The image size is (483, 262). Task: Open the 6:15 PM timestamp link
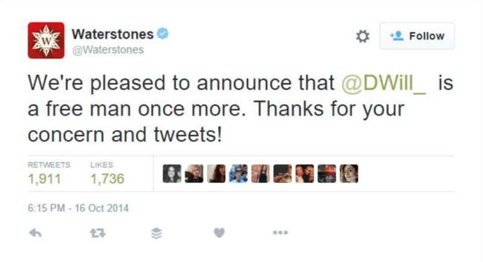click(x=78, y=209)
